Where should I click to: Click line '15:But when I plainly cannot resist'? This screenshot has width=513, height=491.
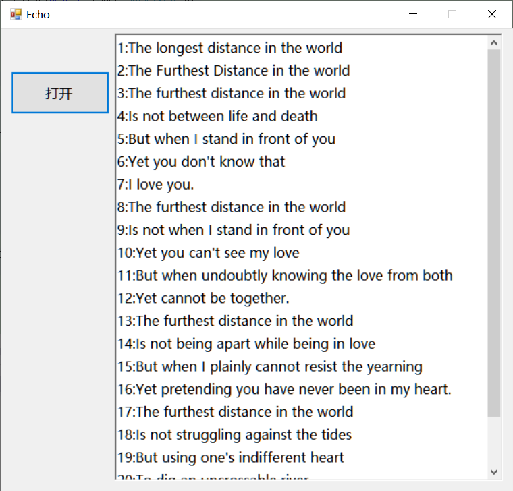point(270,366)
